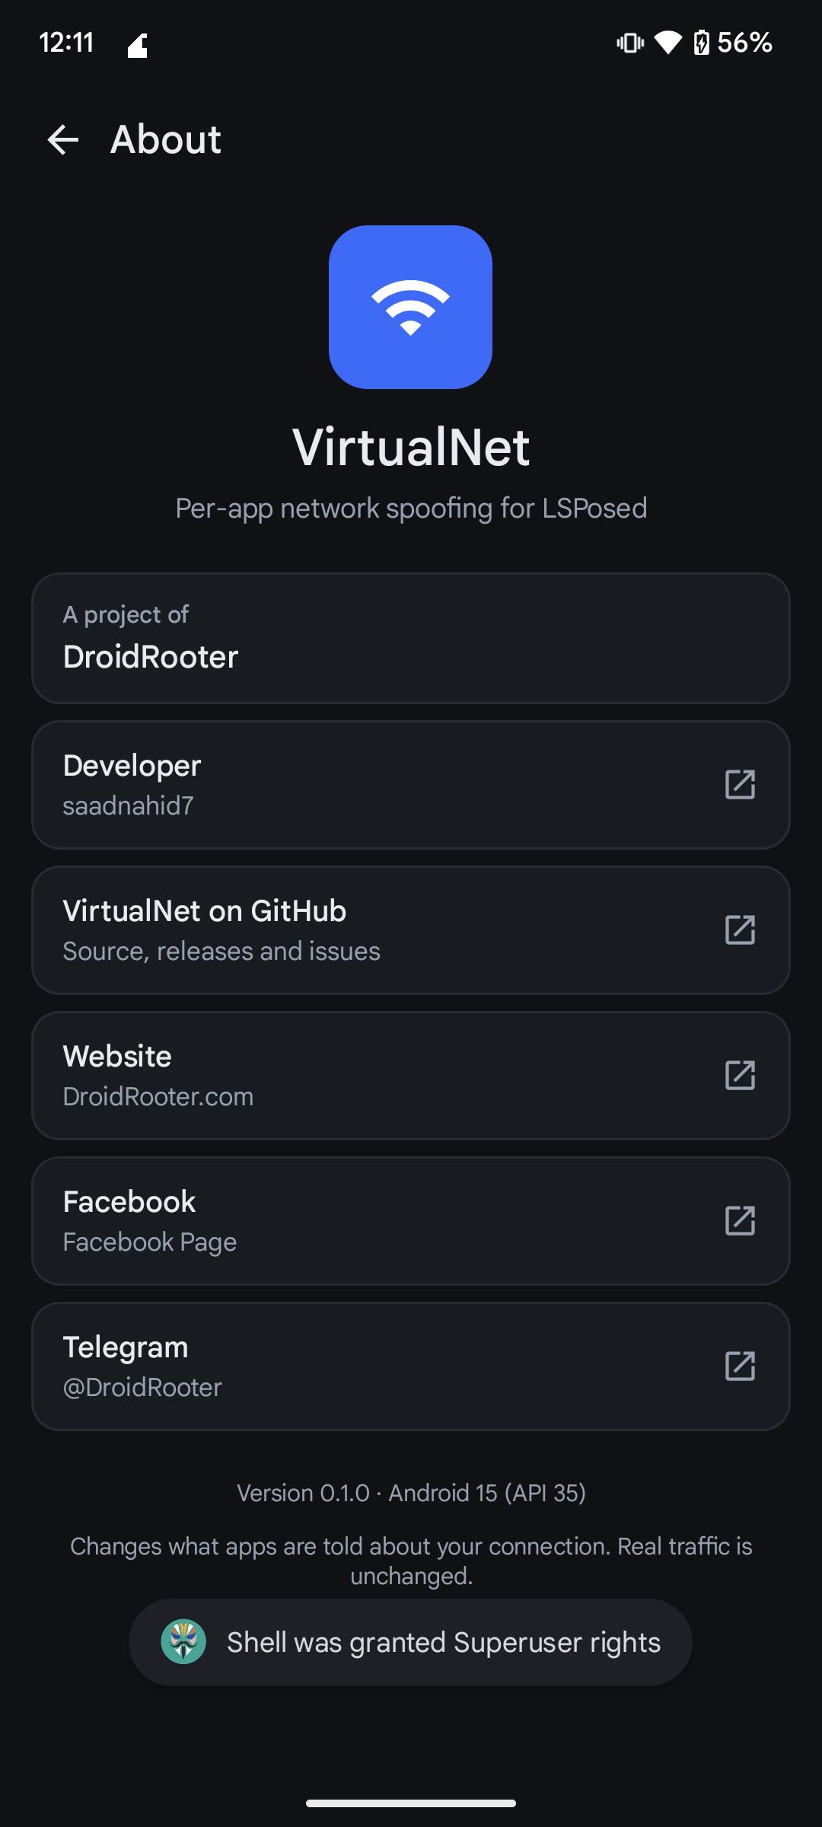This screenshot has height=1827, width=822.
Task: Tap the Wi-Fi status bar icon
Action: click(668, 43)
